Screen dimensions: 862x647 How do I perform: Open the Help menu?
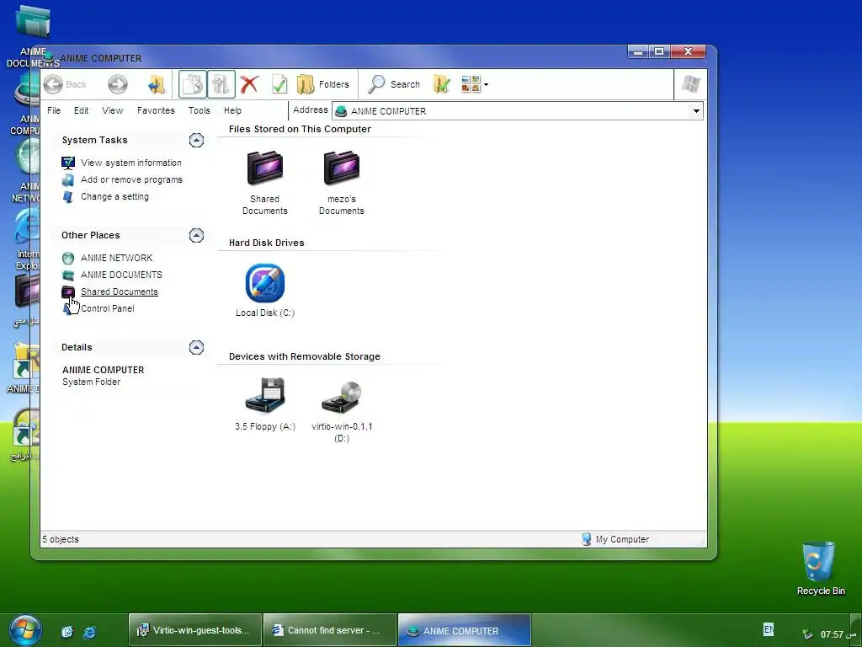pos(232,110)
